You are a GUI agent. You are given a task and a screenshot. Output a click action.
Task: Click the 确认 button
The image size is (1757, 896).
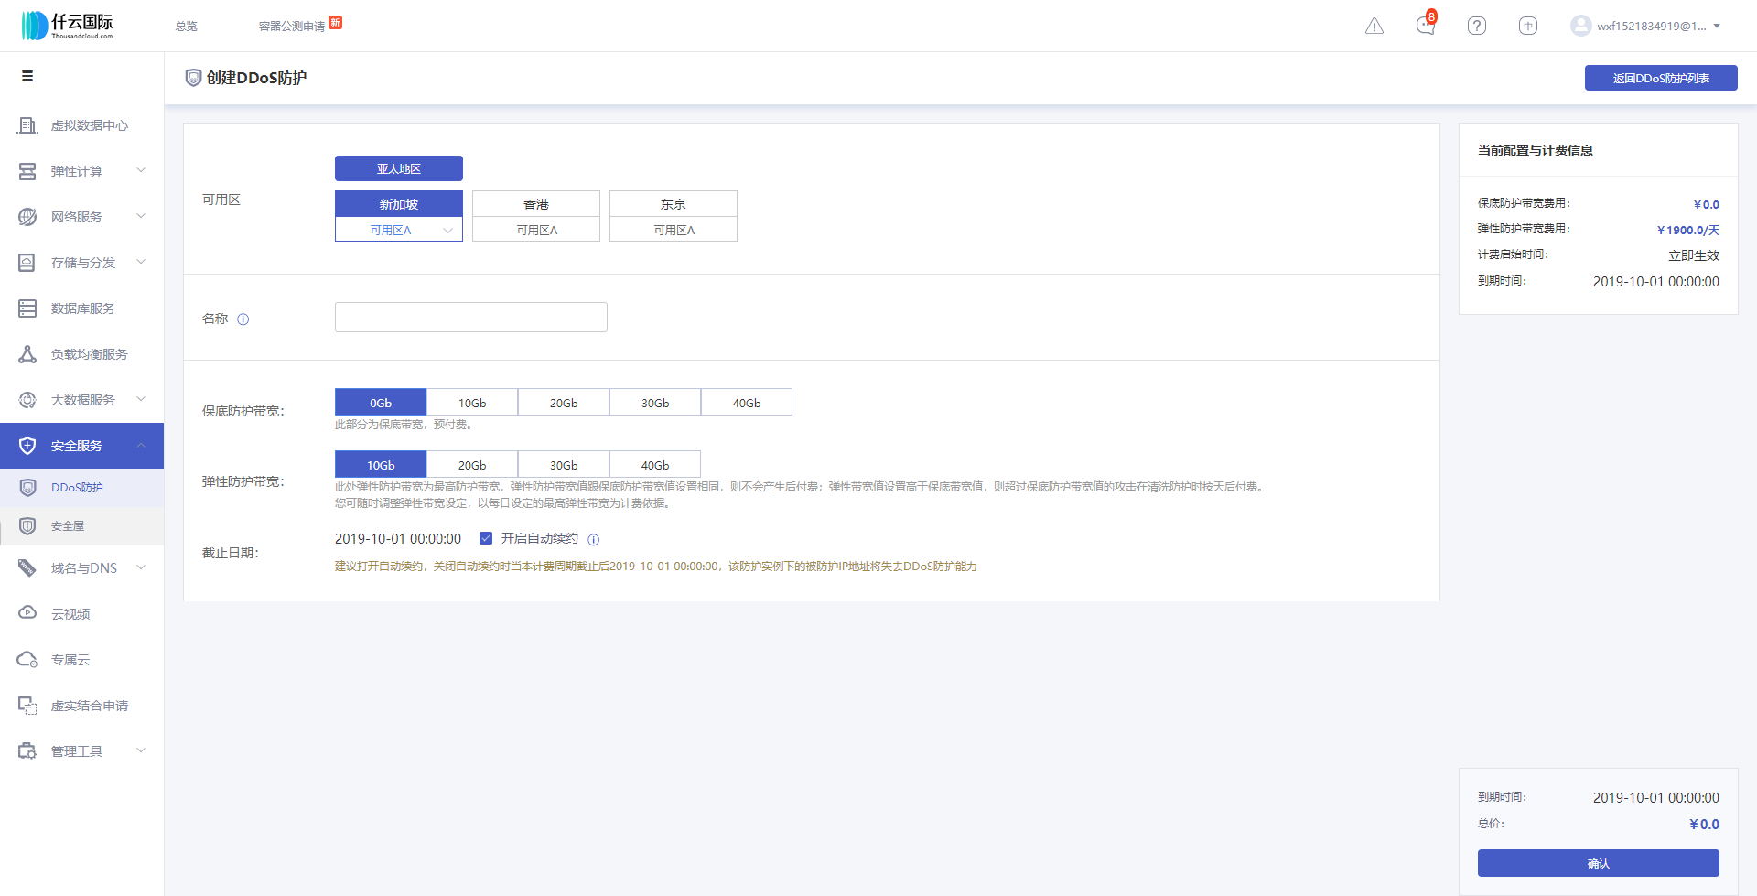tap(1598, 863)
